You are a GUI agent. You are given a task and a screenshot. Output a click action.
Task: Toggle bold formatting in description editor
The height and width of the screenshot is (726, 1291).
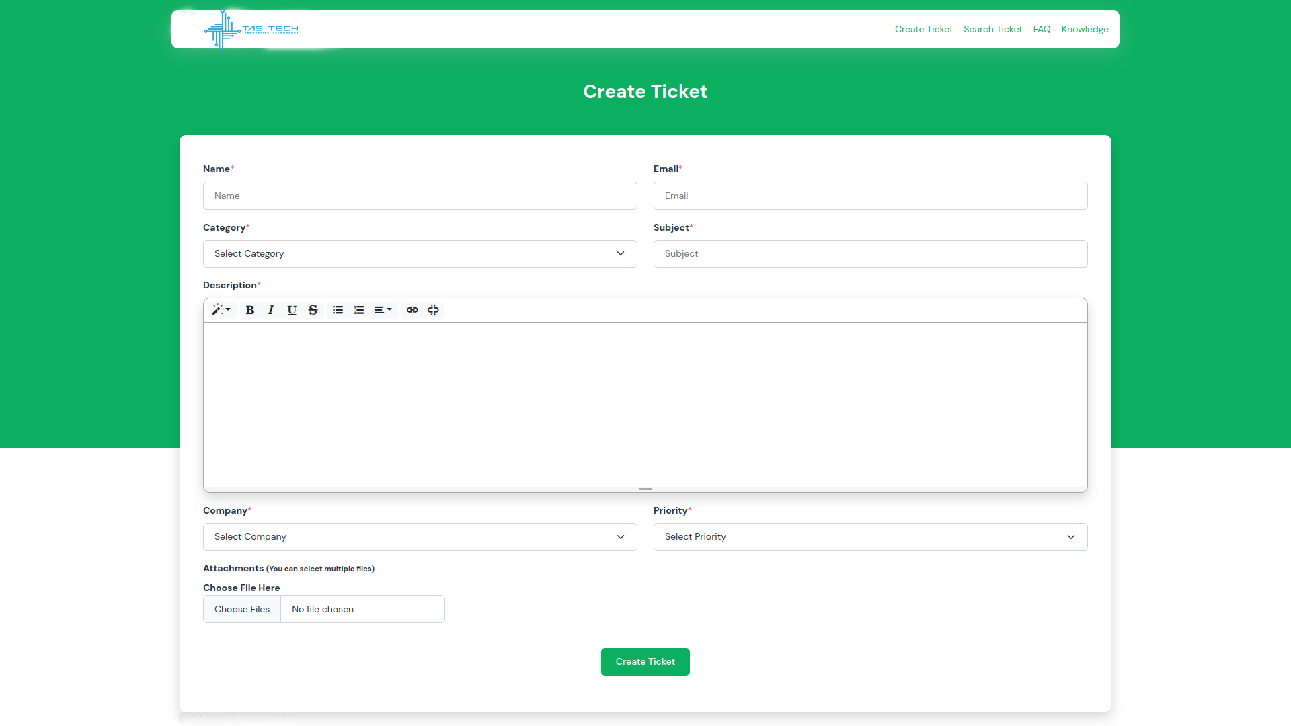click(250, 310)
